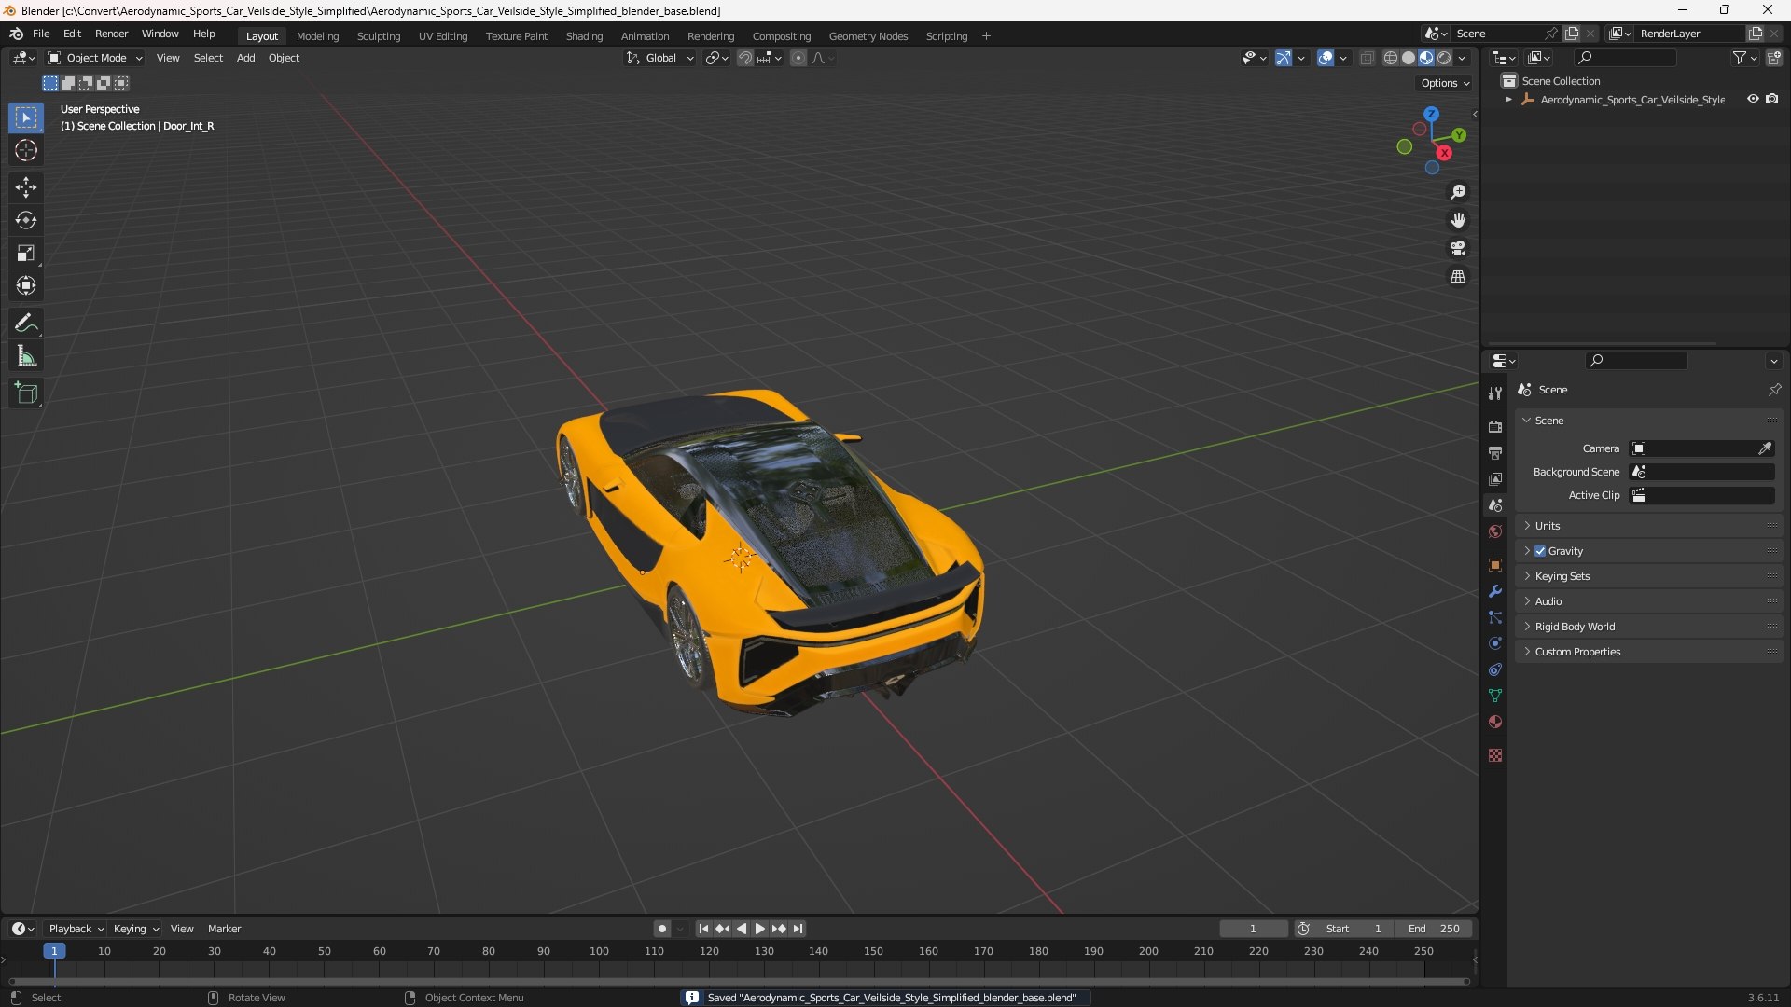Toggle X-ray view button
1791x1007 pixels.
click(x=1367, y=58)
